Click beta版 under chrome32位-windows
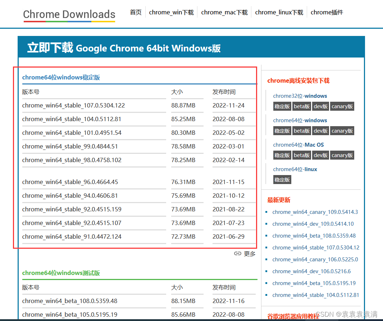 (x=302, y=106)
